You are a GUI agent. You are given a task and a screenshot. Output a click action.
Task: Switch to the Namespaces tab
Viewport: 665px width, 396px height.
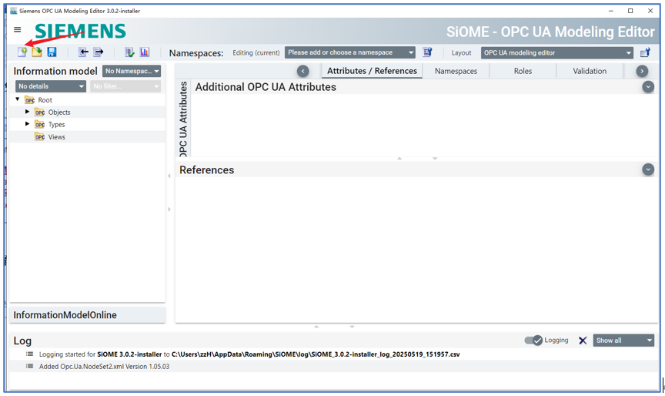coord(456,72)
